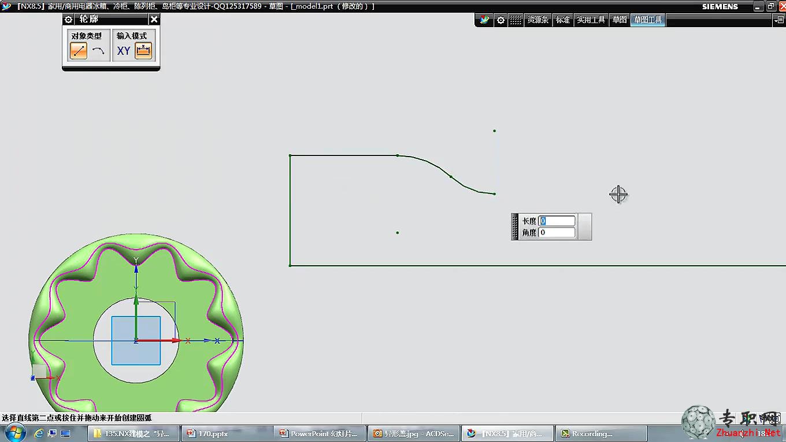Click the 角度 angle input field
This screenshot has height=442, width=786.
pos(557,232)
